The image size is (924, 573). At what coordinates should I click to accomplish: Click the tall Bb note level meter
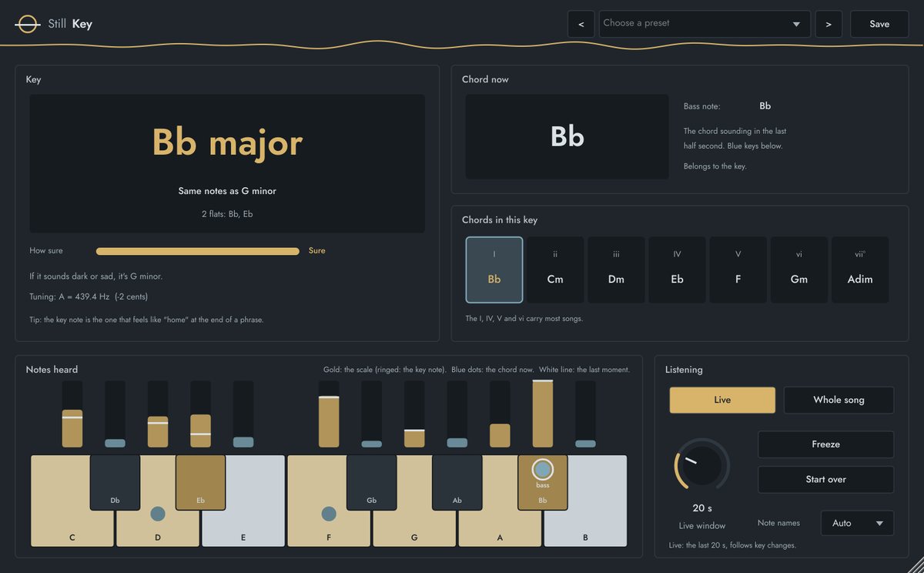click(543, 414)
